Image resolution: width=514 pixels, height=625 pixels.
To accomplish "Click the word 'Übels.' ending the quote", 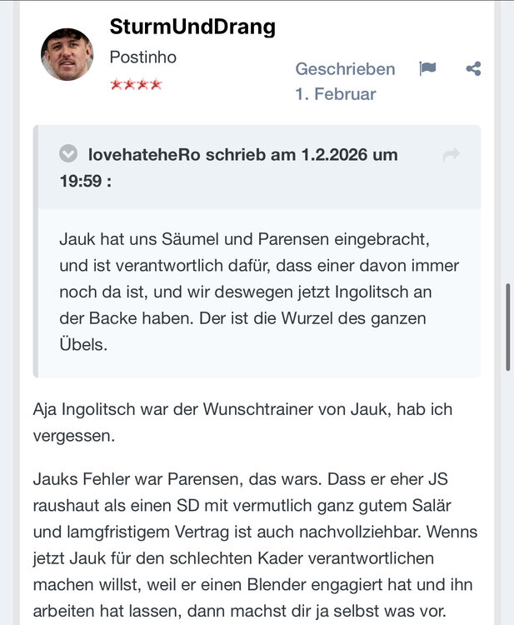I will 83,344.
